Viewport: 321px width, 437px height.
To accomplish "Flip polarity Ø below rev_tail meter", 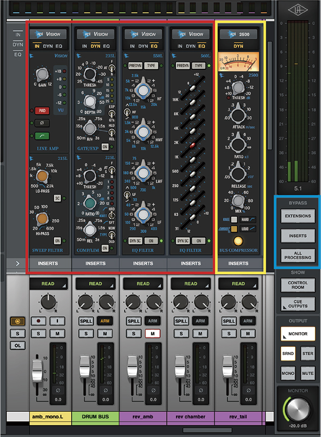I will [248, 391].
